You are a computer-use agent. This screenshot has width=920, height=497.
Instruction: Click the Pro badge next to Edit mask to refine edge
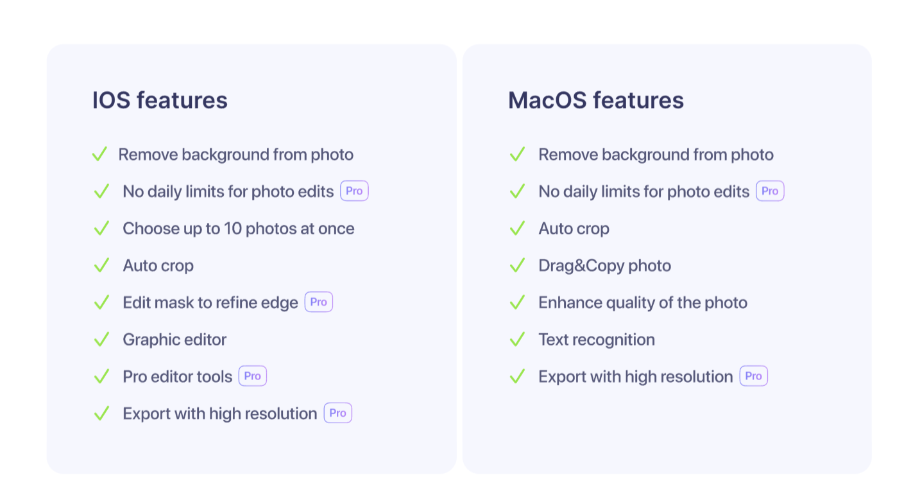[x=318, y=302]
